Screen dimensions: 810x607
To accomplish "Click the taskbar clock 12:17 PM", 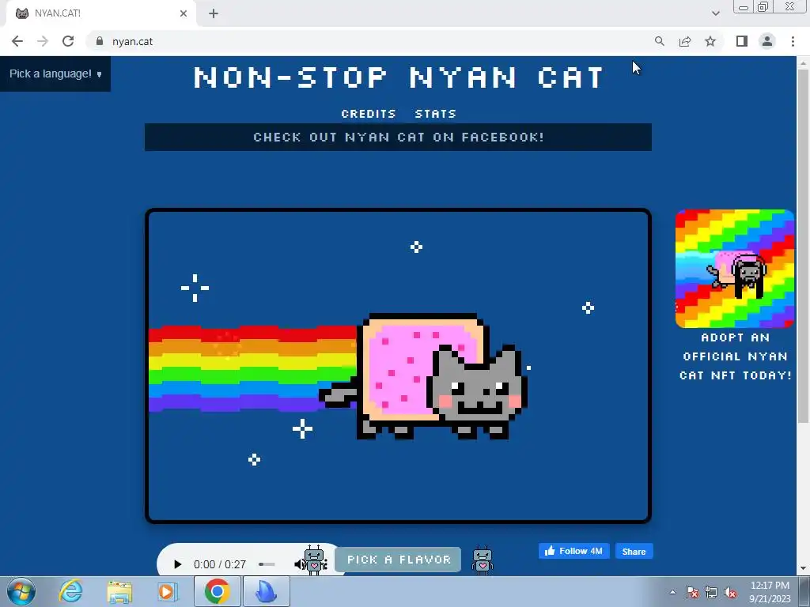I will [770, 592].
